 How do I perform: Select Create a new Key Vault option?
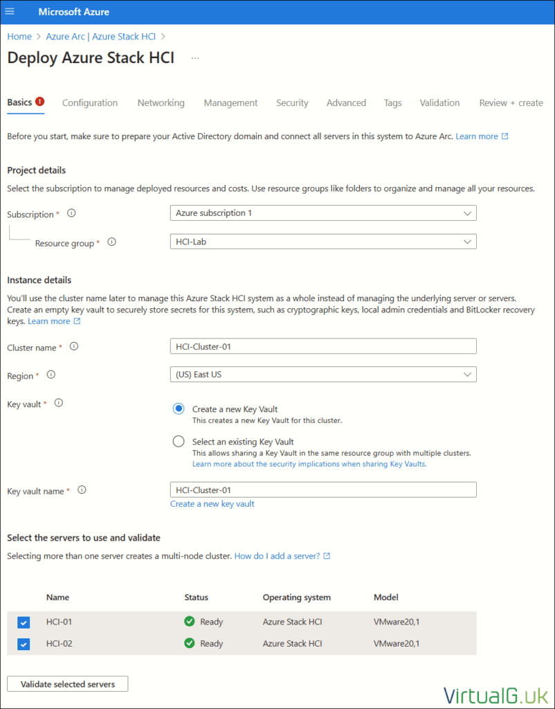[179, 409]
